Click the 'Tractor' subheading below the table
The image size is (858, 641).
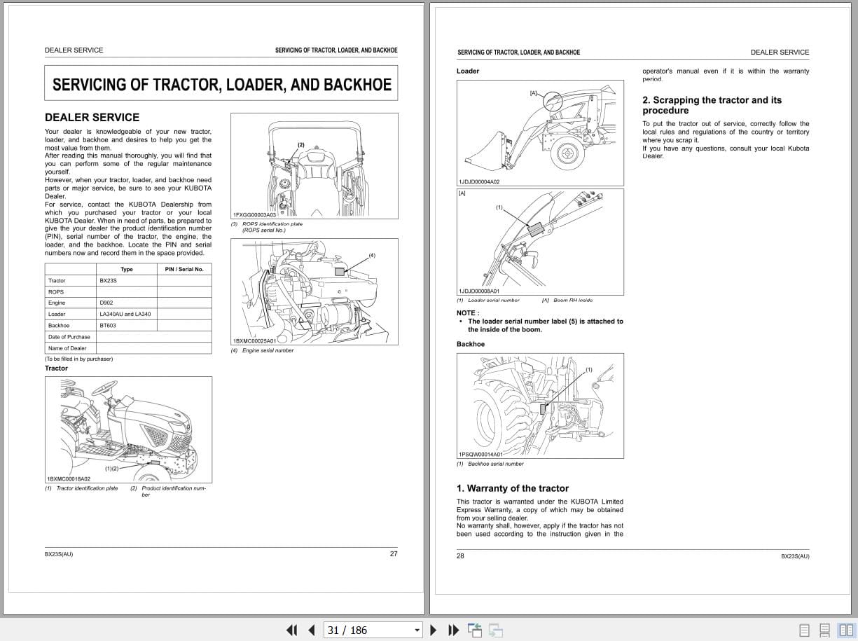tap(57, 368)
